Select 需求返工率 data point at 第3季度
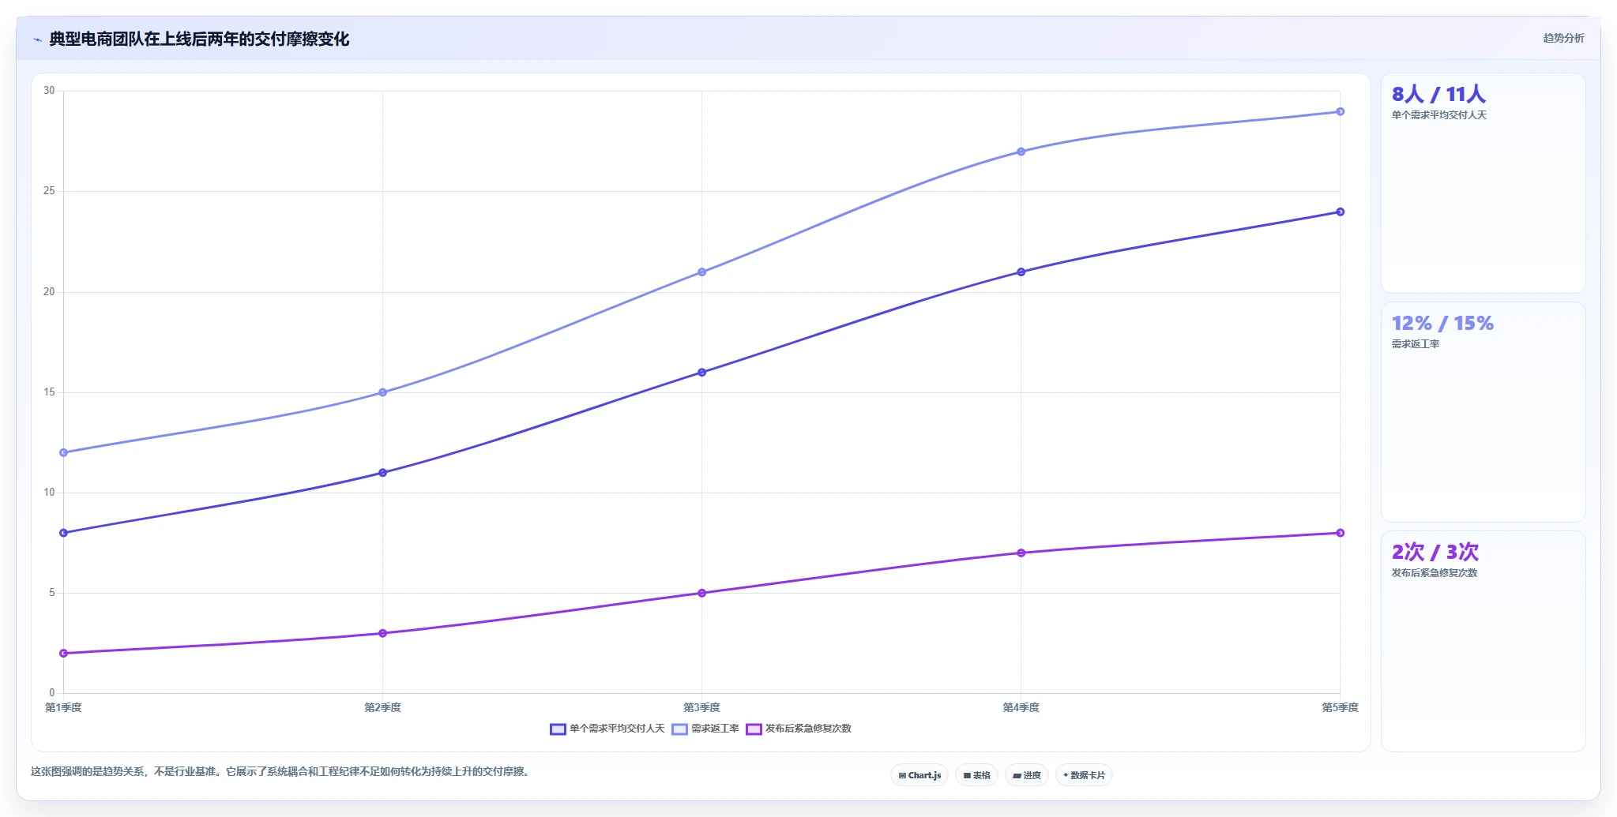Screen dimensions: 1617x817 click(701, 272)
